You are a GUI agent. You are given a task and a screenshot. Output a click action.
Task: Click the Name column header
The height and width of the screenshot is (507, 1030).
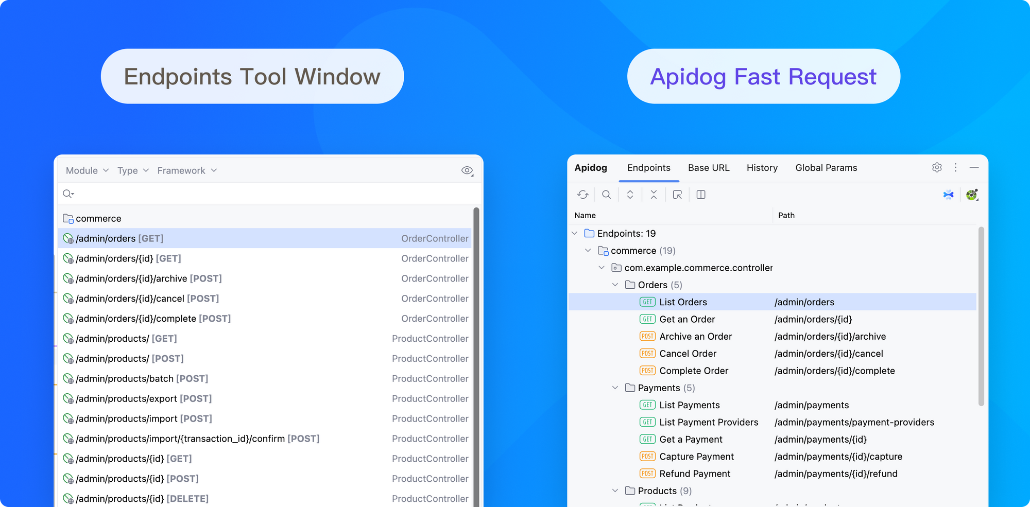585,215
